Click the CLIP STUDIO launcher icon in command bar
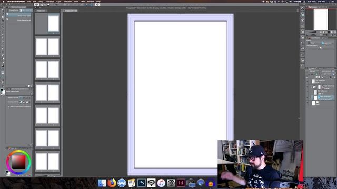The height and width of the screenshot is (189, 337). [37, 5]
